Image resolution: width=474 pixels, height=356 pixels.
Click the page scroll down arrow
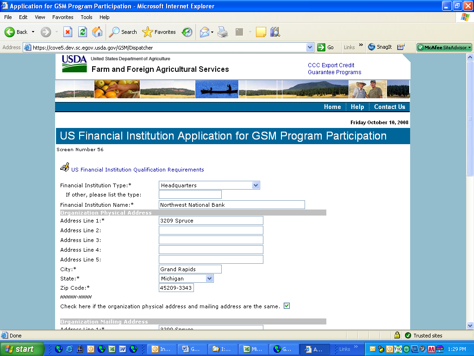point(470,325)
